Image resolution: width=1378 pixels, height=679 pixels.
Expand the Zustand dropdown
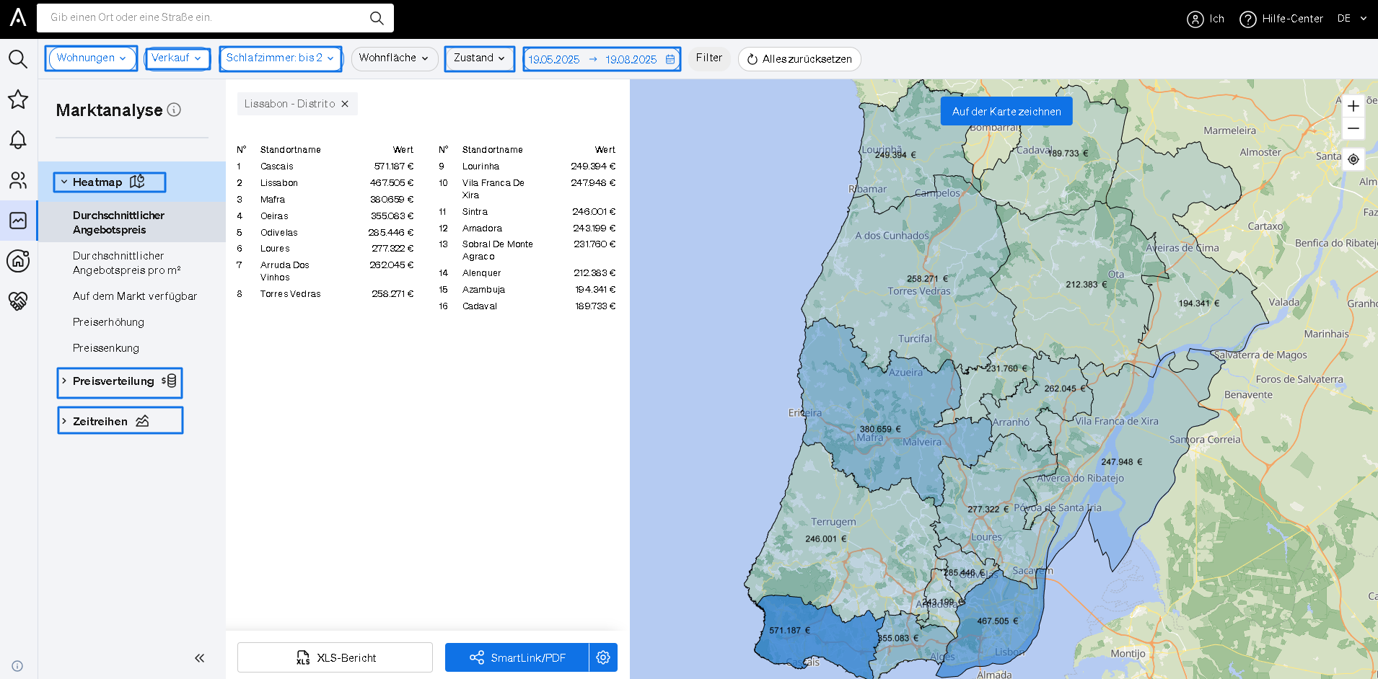tap(479, 58)
